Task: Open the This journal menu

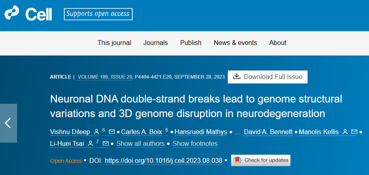Action: [x=114, y=43]
